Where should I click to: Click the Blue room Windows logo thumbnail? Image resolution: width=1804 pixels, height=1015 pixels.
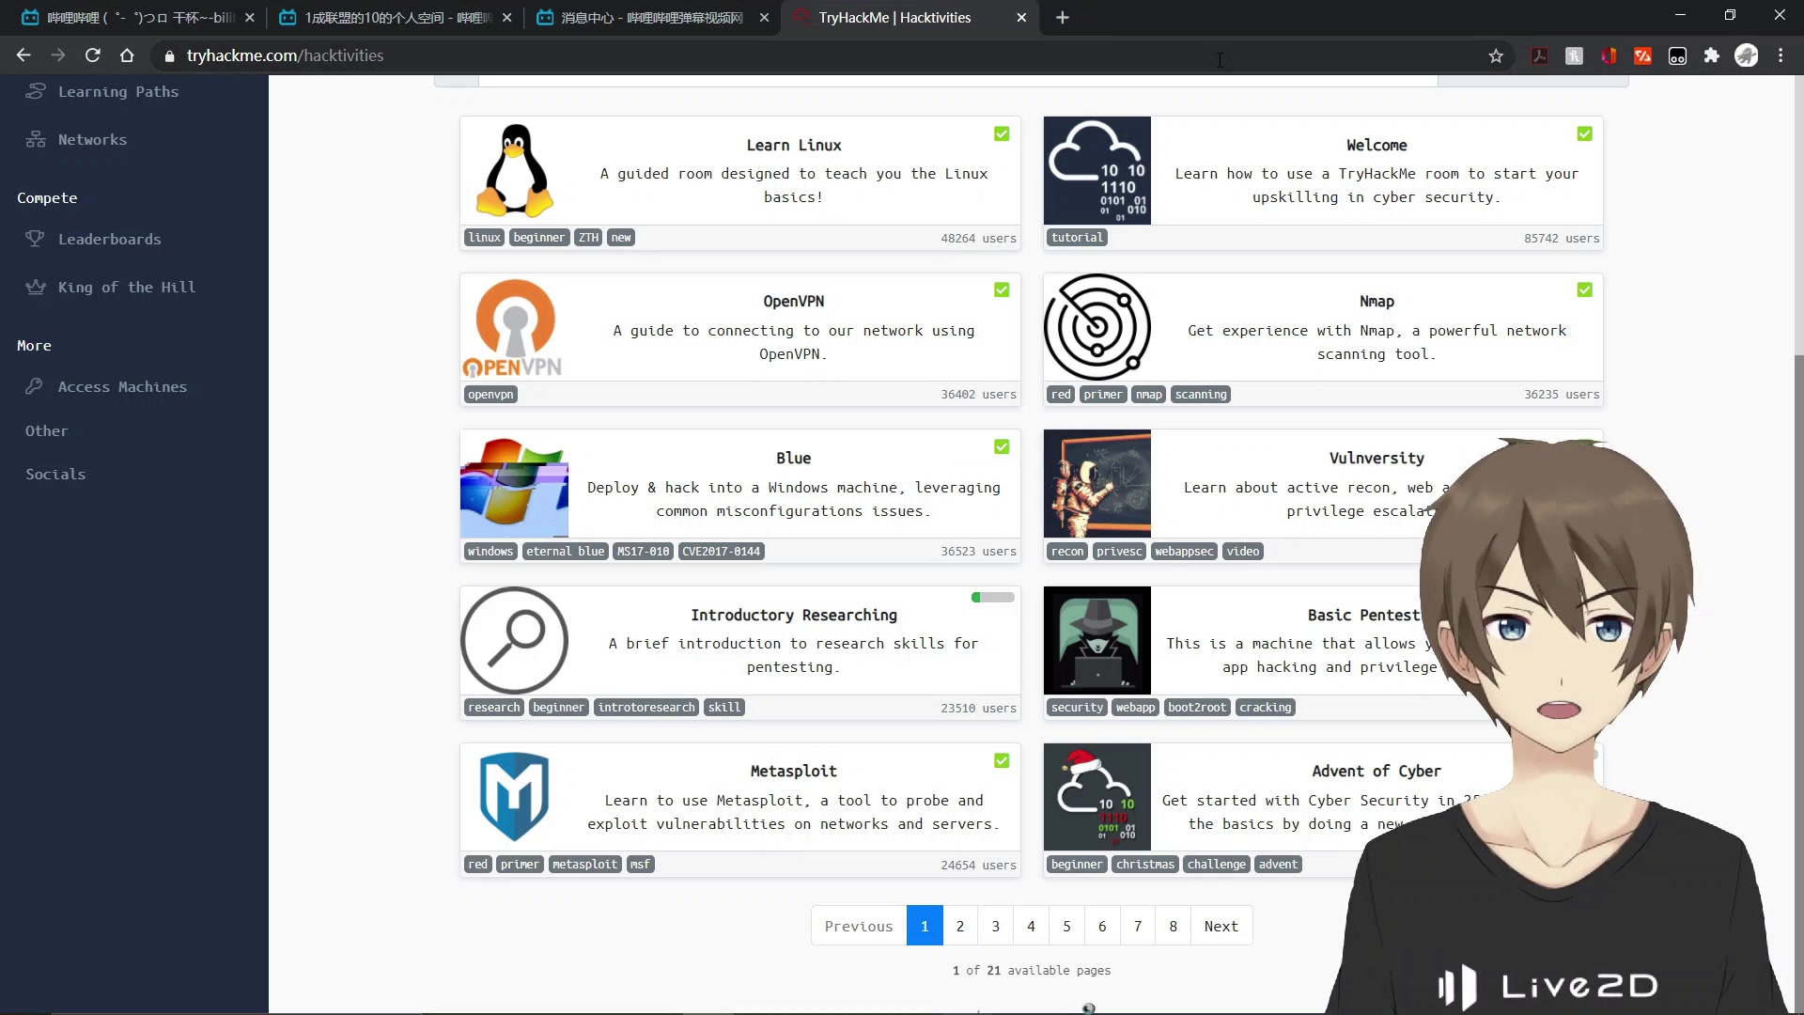click(515, 484)
